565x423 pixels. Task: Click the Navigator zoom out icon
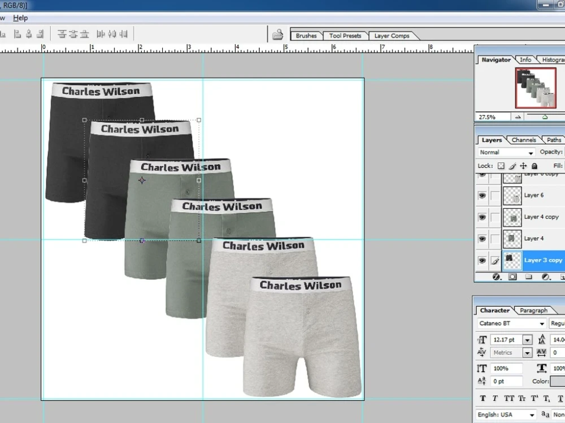(x=518, y=117)
